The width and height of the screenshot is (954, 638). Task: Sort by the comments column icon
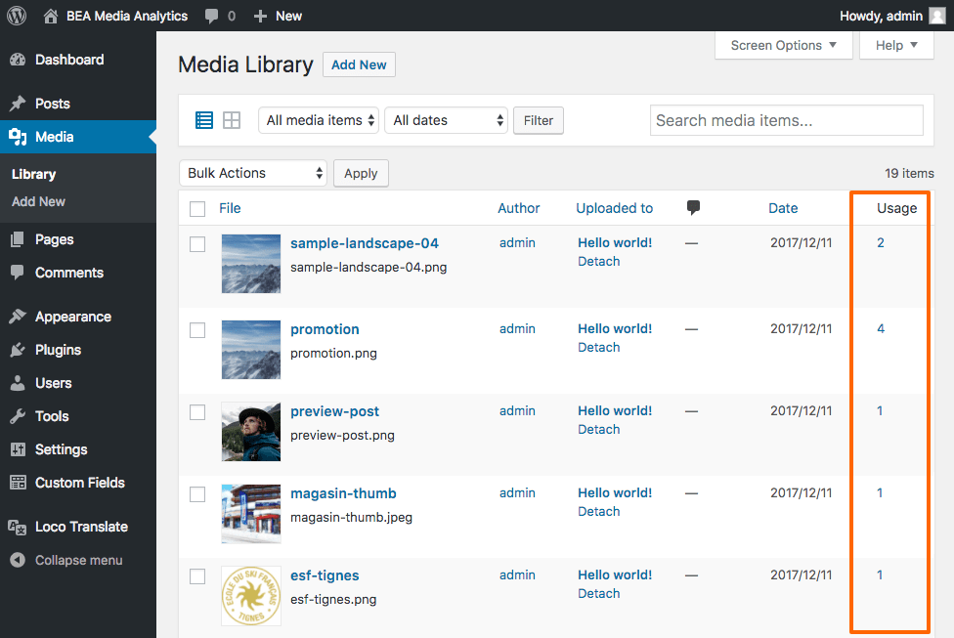(x=693, y=207)
